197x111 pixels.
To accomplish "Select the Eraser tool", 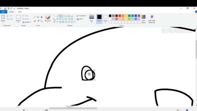I will pyautogui.click(x=35, y=21).
